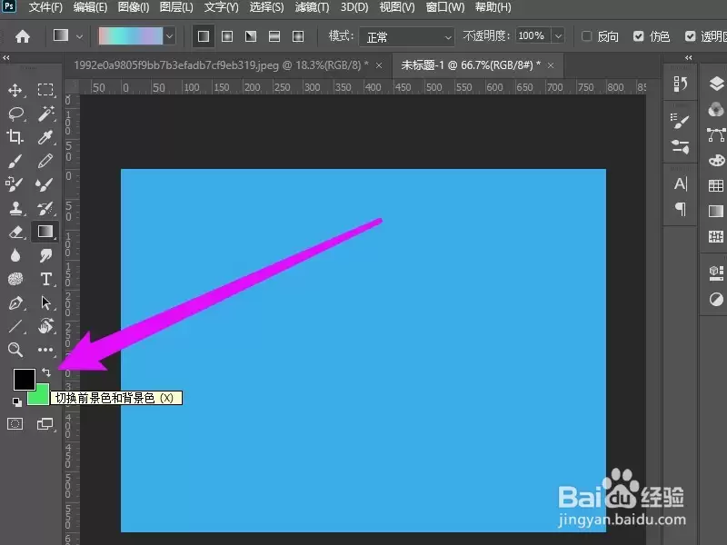Screen dimensions: 727x545
Task: Open the 帮助(H) menu
Action: tap(493, 7)
